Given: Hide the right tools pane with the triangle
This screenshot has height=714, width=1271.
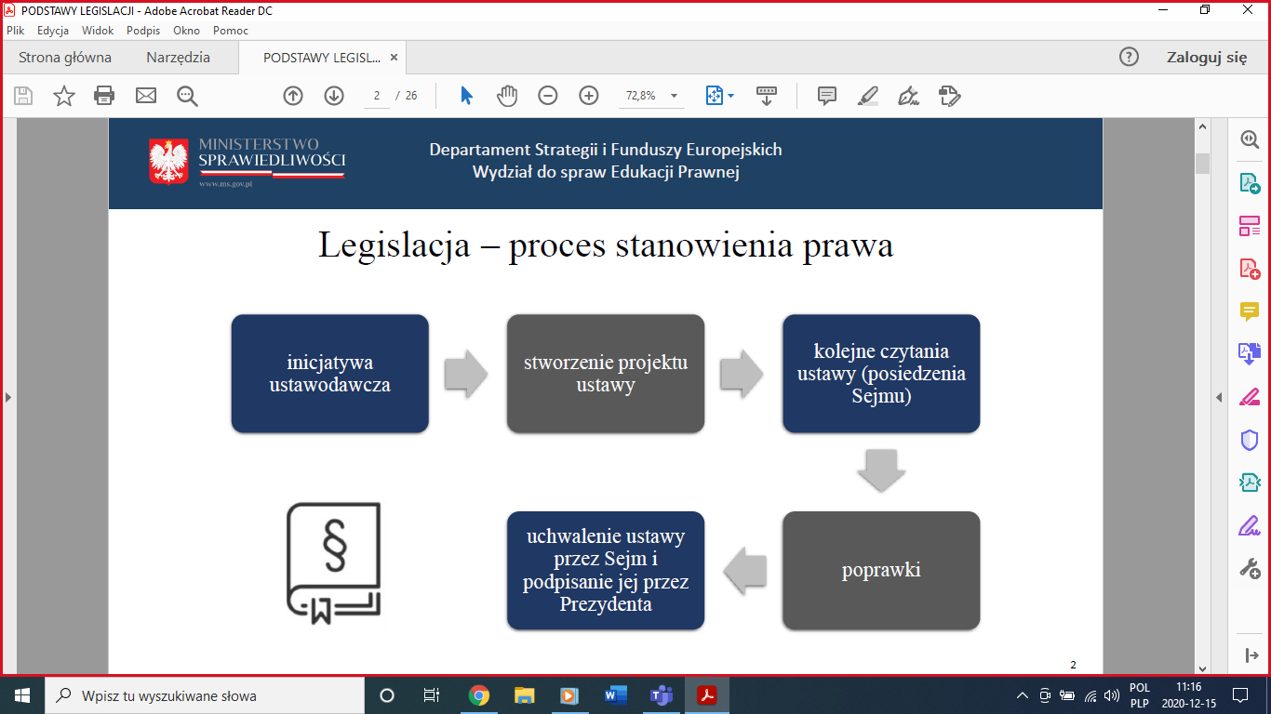Looking at the screenshot, I should coord(1220,398).
